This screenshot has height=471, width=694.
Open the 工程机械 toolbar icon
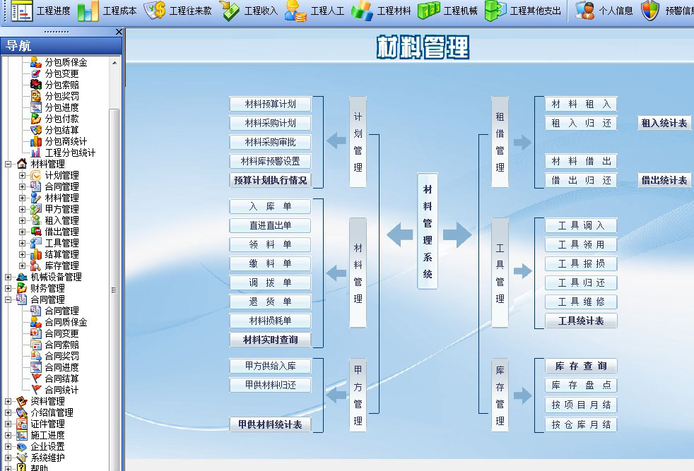(x=429, y=11)
